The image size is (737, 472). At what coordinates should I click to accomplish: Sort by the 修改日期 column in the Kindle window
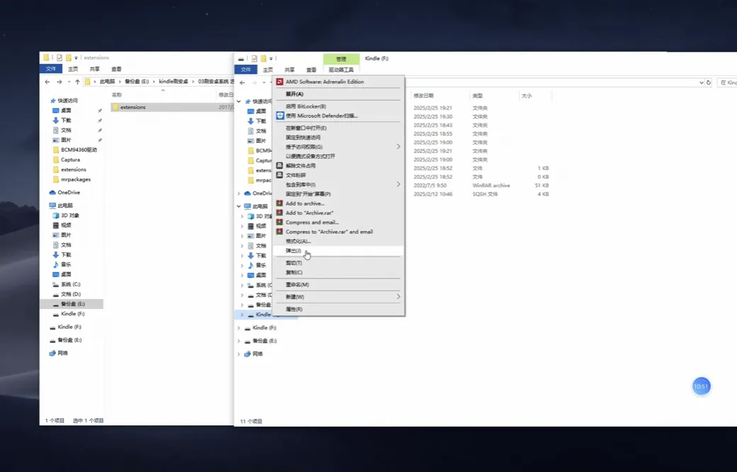point(424,96)
